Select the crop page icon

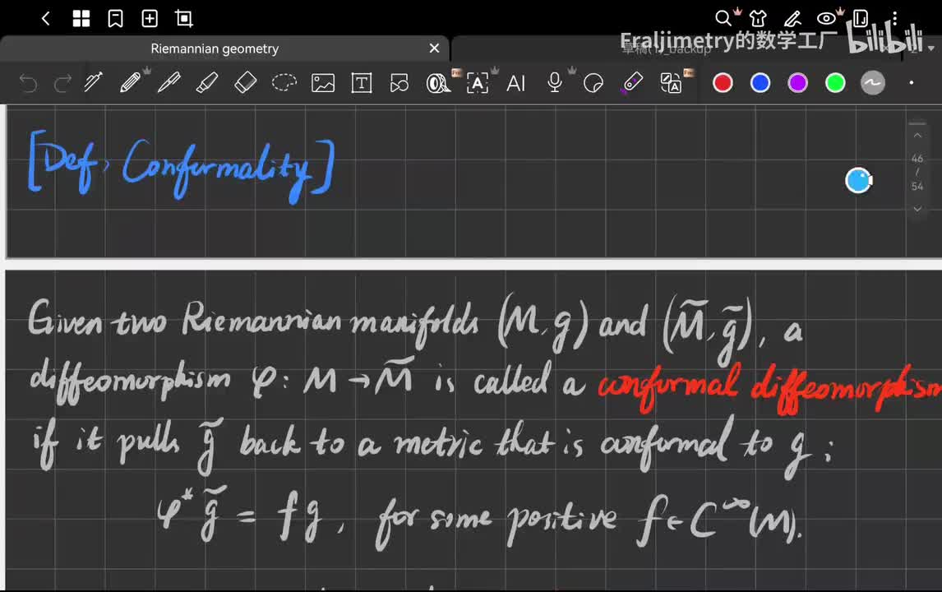184,19
